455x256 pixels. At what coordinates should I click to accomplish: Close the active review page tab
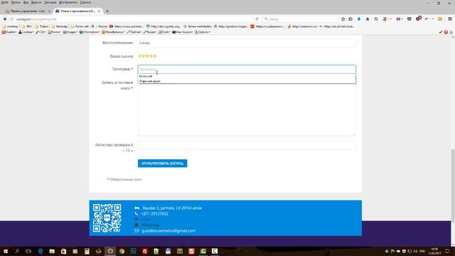(x=99, y=11)
